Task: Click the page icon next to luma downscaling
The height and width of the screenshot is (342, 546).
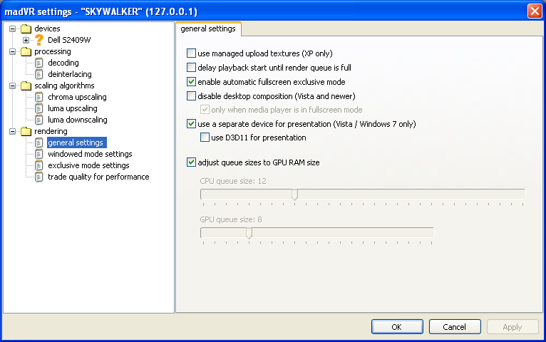Action: (39, 120)
